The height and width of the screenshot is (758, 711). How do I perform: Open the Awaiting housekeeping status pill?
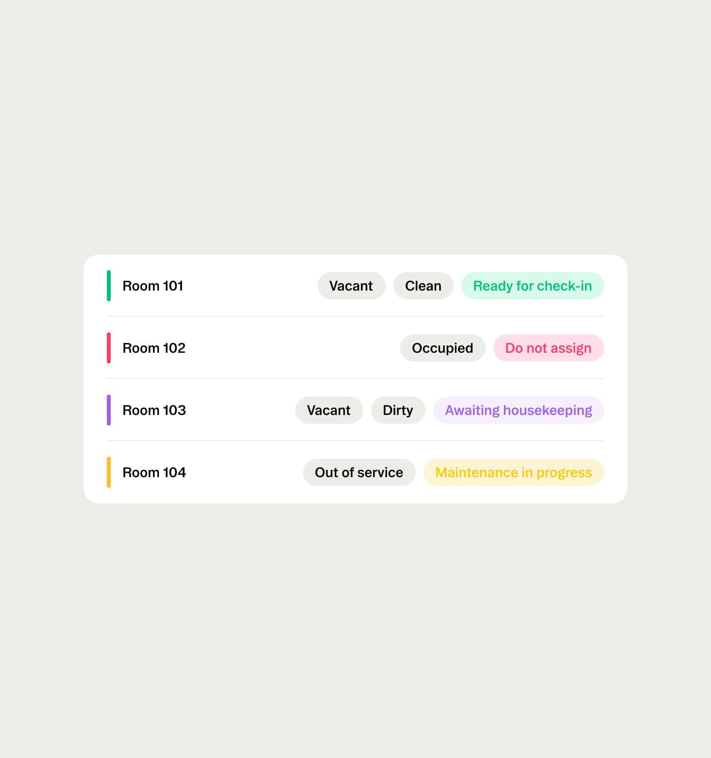(x=518, y=410)
